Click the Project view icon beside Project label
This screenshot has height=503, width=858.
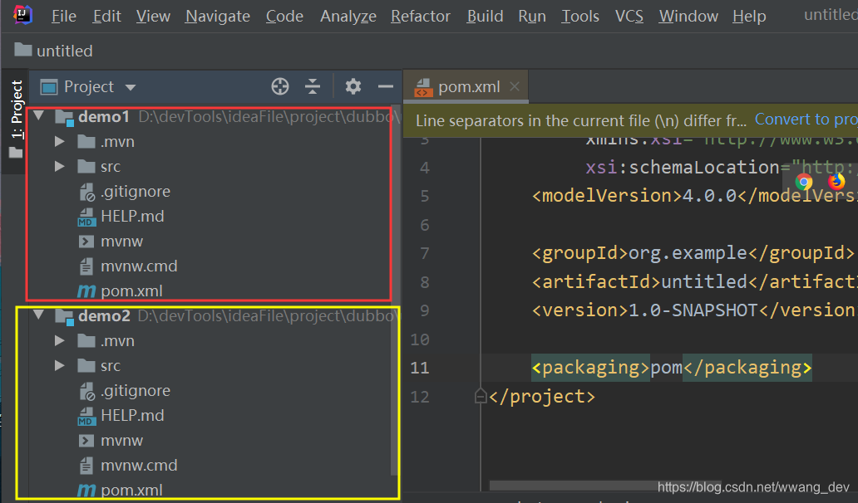(x=49, y=87)
